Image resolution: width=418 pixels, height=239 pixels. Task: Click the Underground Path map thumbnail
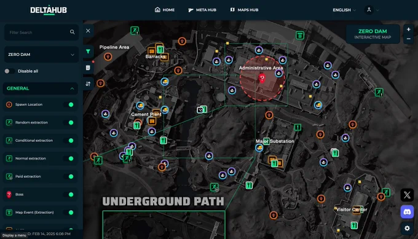[x=164, y=225]
